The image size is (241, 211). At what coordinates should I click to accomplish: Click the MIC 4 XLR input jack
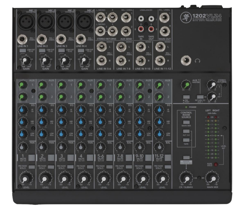tap(84, 21)
